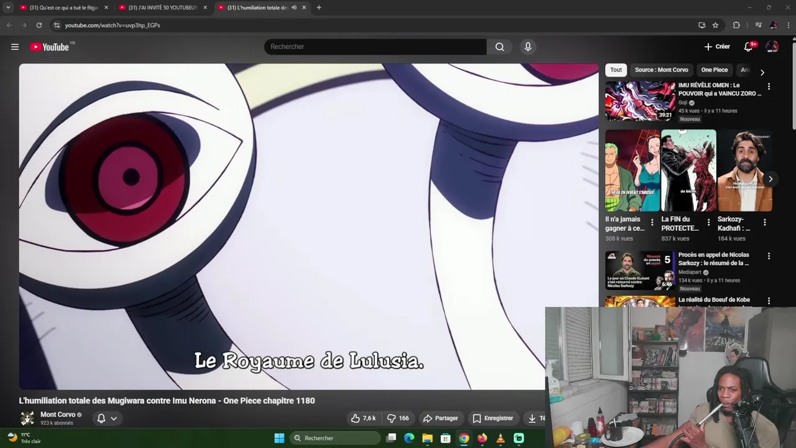This screenshot has height=448, width=796.
Task: Toggle the subscription notification bell
Action: pos(101,418)
